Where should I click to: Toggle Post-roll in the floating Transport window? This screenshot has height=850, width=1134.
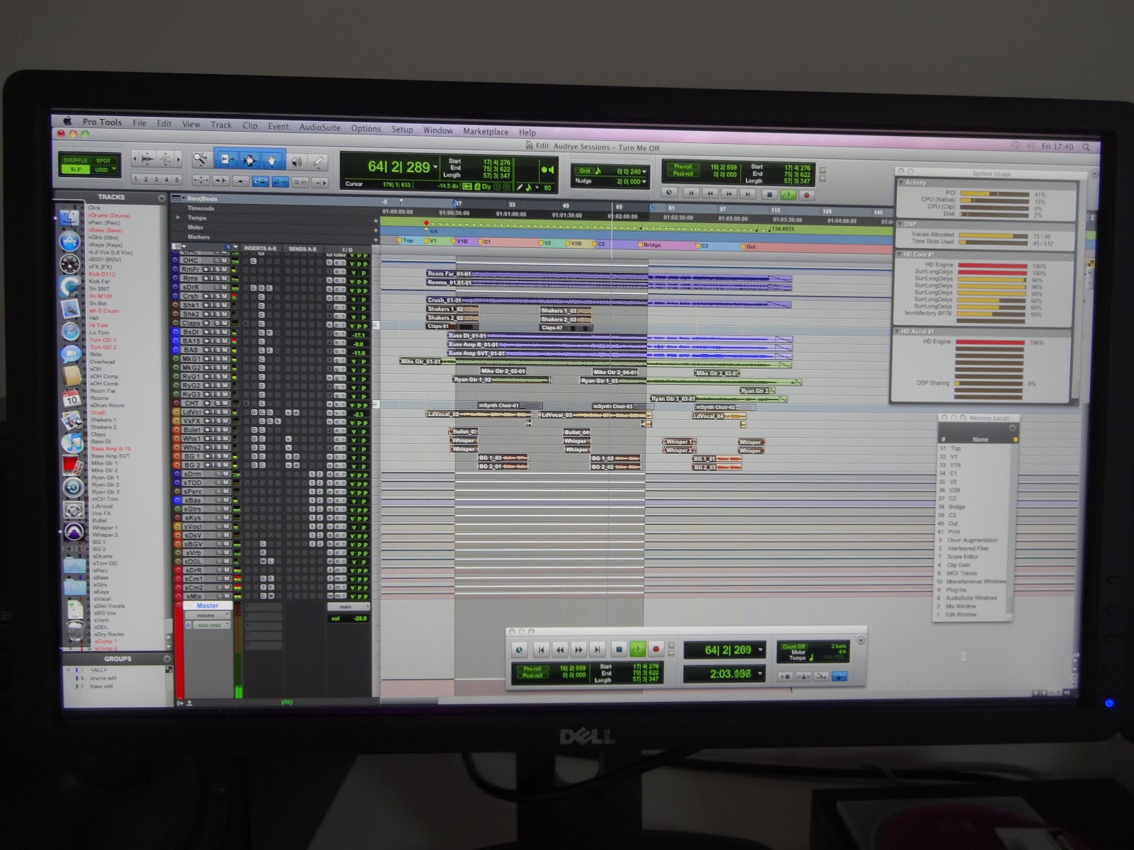[532, 676]
